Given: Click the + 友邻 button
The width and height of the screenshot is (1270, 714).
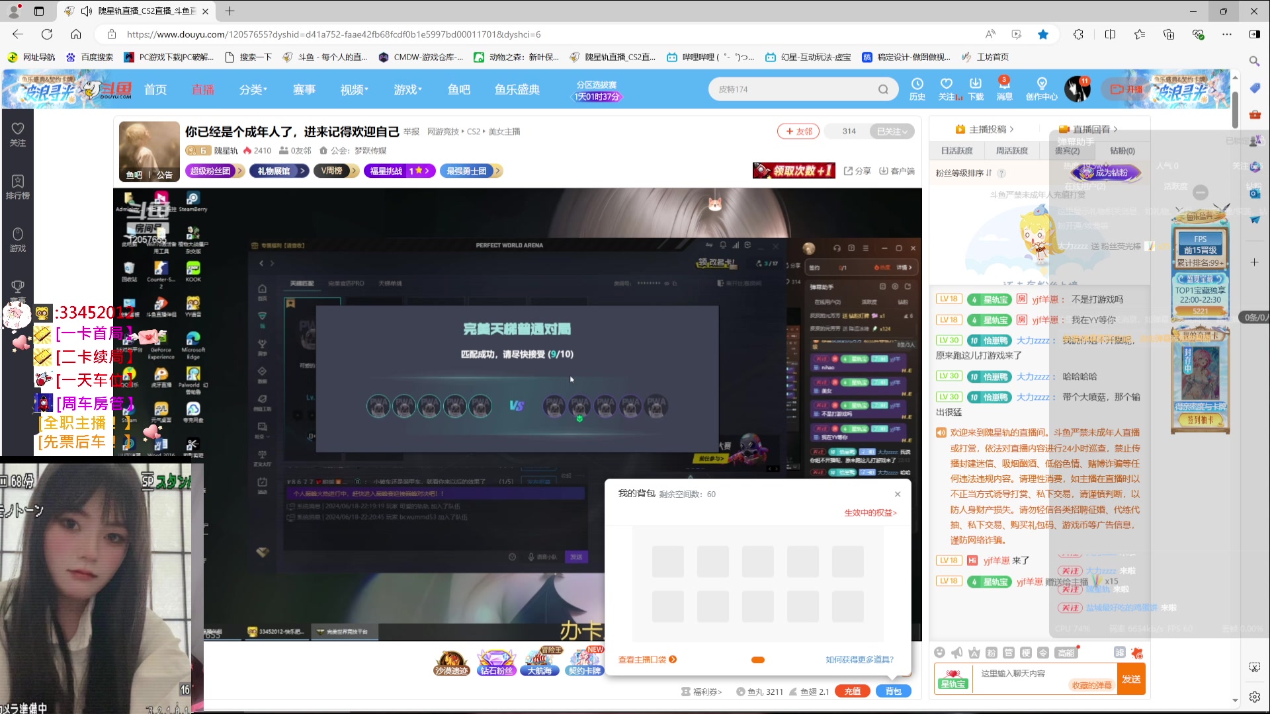Looking at the screenshot, I should (798, 132).
